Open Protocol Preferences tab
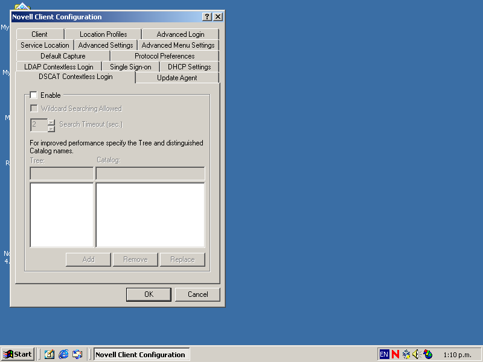The width and height of the screenshot is (483, 362). (x=165, y=56)
